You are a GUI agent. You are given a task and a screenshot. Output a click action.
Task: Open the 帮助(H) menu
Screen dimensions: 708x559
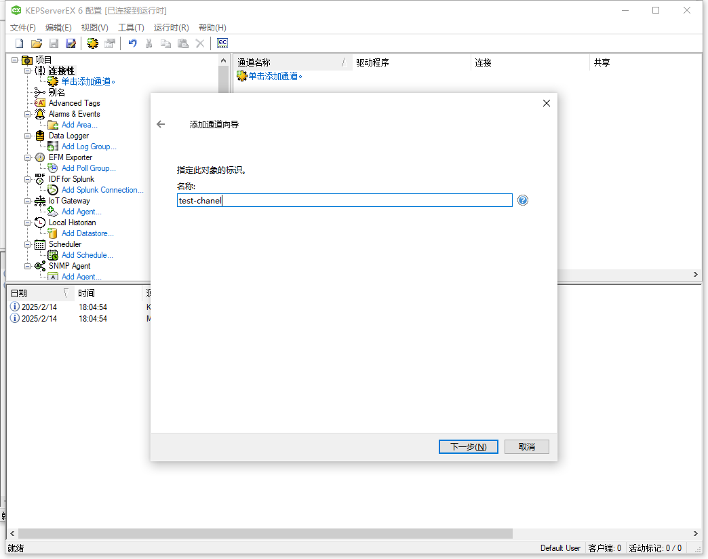pyautogui.click(x=212, y=28)
